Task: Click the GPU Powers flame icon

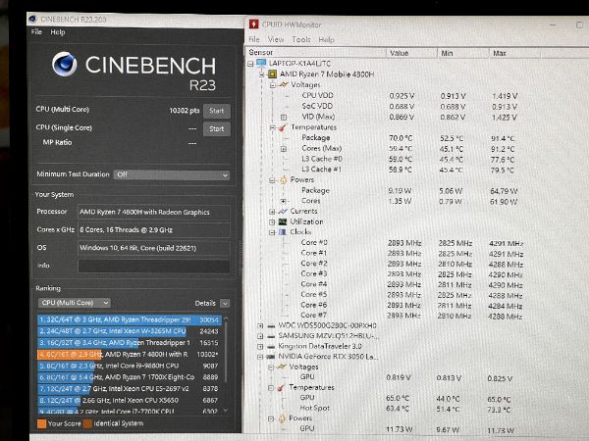Action: [282, 418]
